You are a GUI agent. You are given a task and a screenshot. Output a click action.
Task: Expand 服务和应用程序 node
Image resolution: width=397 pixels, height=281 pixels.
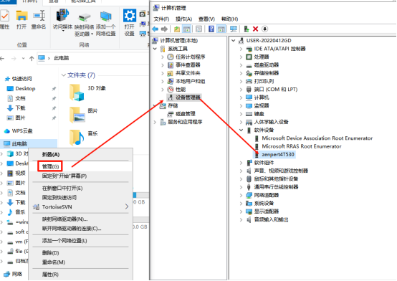pos(155,122)
